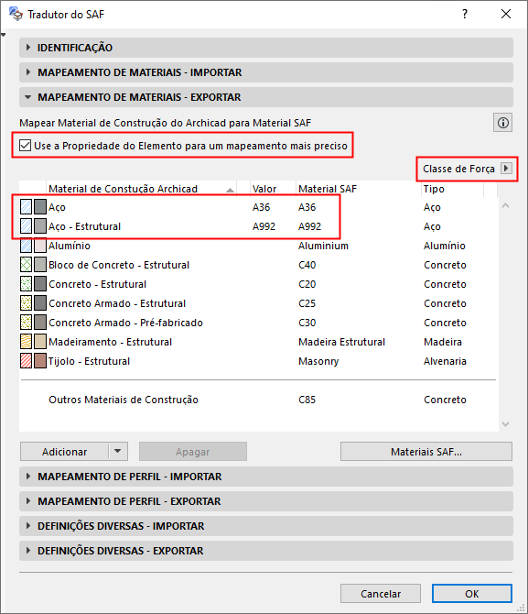Click the Cancelar button
Screen dimensions: 528x614
(x=381, y=594)
